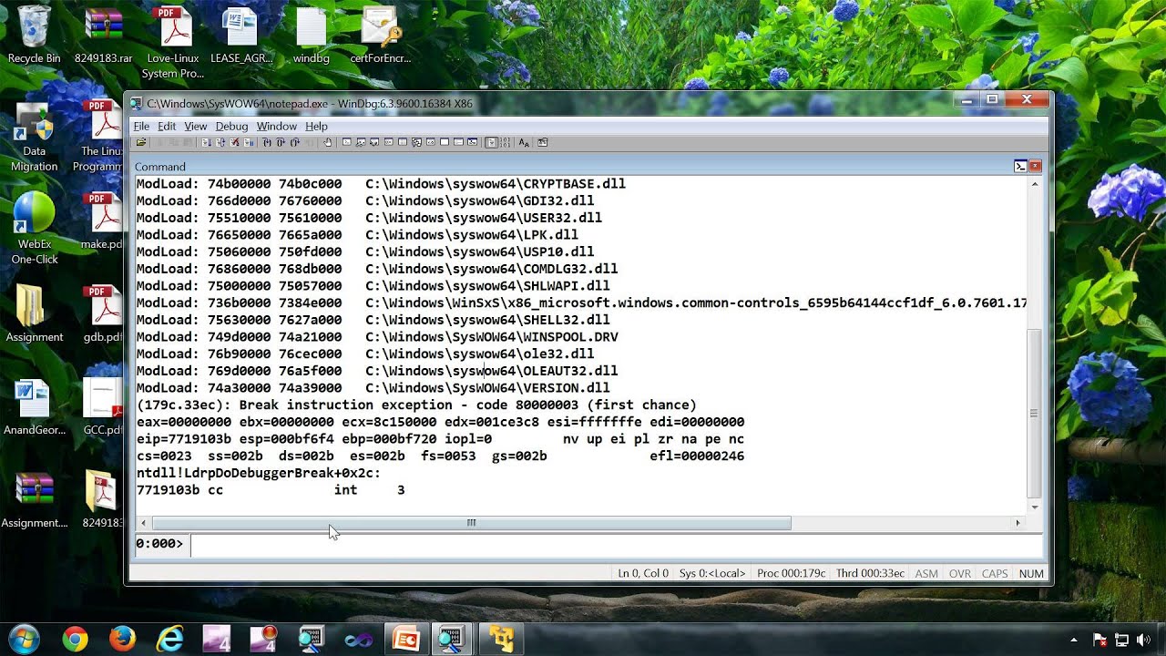Screen dimensions: 1166x656
Task: Open the Watch window toolbar icon
Action: coord(361,142)
